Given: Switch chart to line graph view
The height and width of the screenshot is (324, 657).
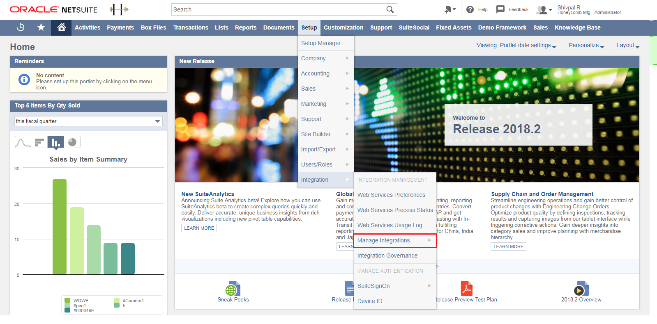Looking at the screenshot, I should (x=23, y=142).
